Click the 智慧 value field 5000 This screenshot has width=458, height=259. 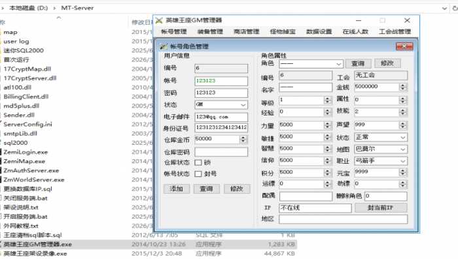(302, 149)
